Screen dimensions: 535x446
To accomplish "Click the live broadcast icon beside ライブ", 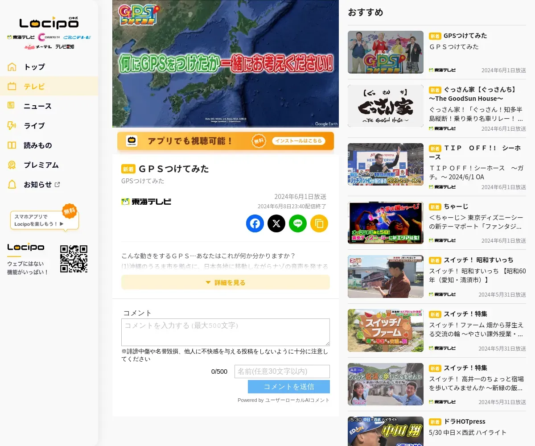I will 12,126.
